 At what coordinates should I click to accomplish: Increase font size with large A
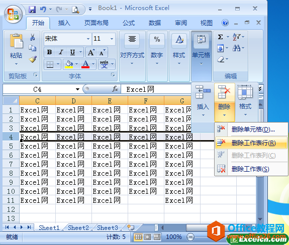pyautogui.click(x=91, y=52)
